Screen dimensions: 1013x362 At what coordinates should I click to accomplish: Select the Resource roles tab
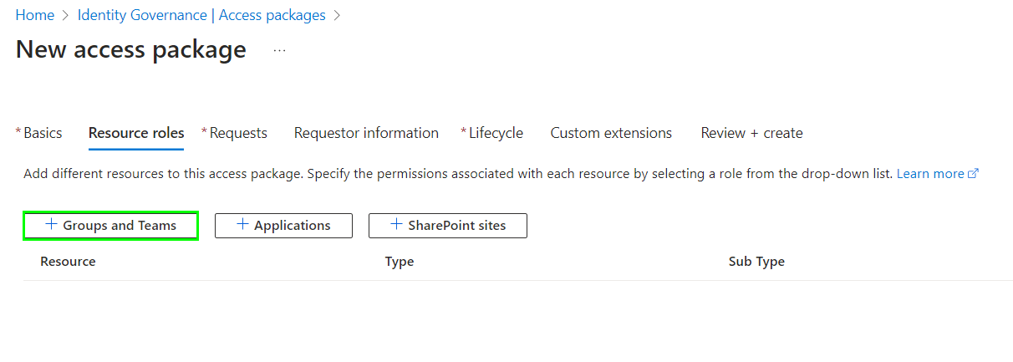(x=136, y=133)
